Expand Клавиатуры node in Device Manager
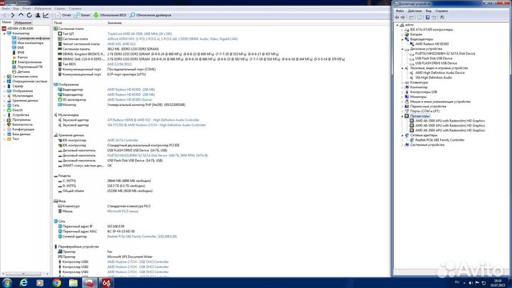 pyautogui.click(x=402, y=82)
